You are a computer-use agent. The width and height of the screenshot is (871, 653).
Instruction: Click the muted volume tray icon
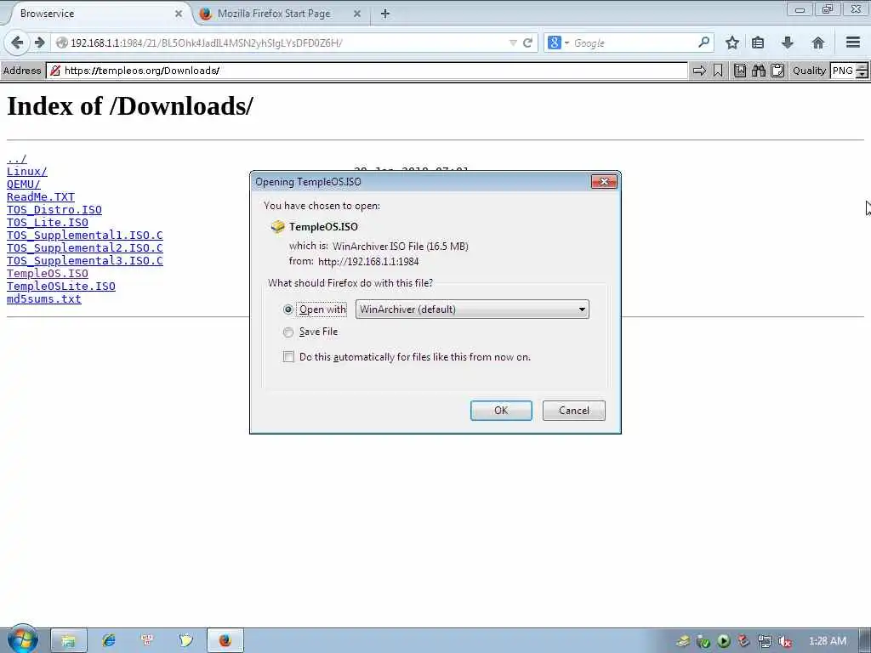[x=784, y=641]
